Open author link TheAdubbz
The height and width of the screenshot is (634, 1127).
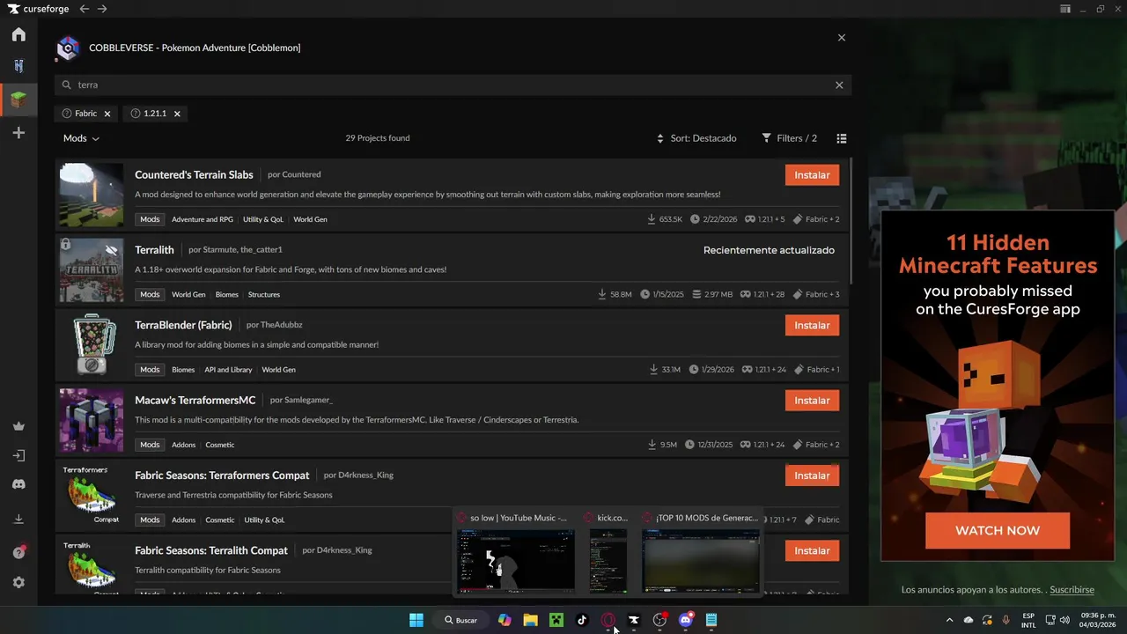click(281, 325)
